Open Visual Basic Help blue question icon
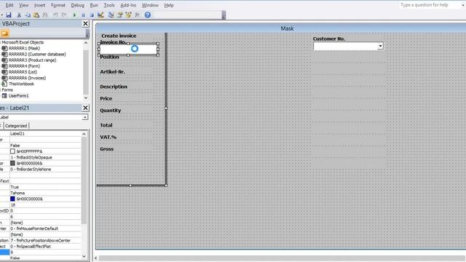The width and height of the screenshot is (466, 262). (147, 15)
